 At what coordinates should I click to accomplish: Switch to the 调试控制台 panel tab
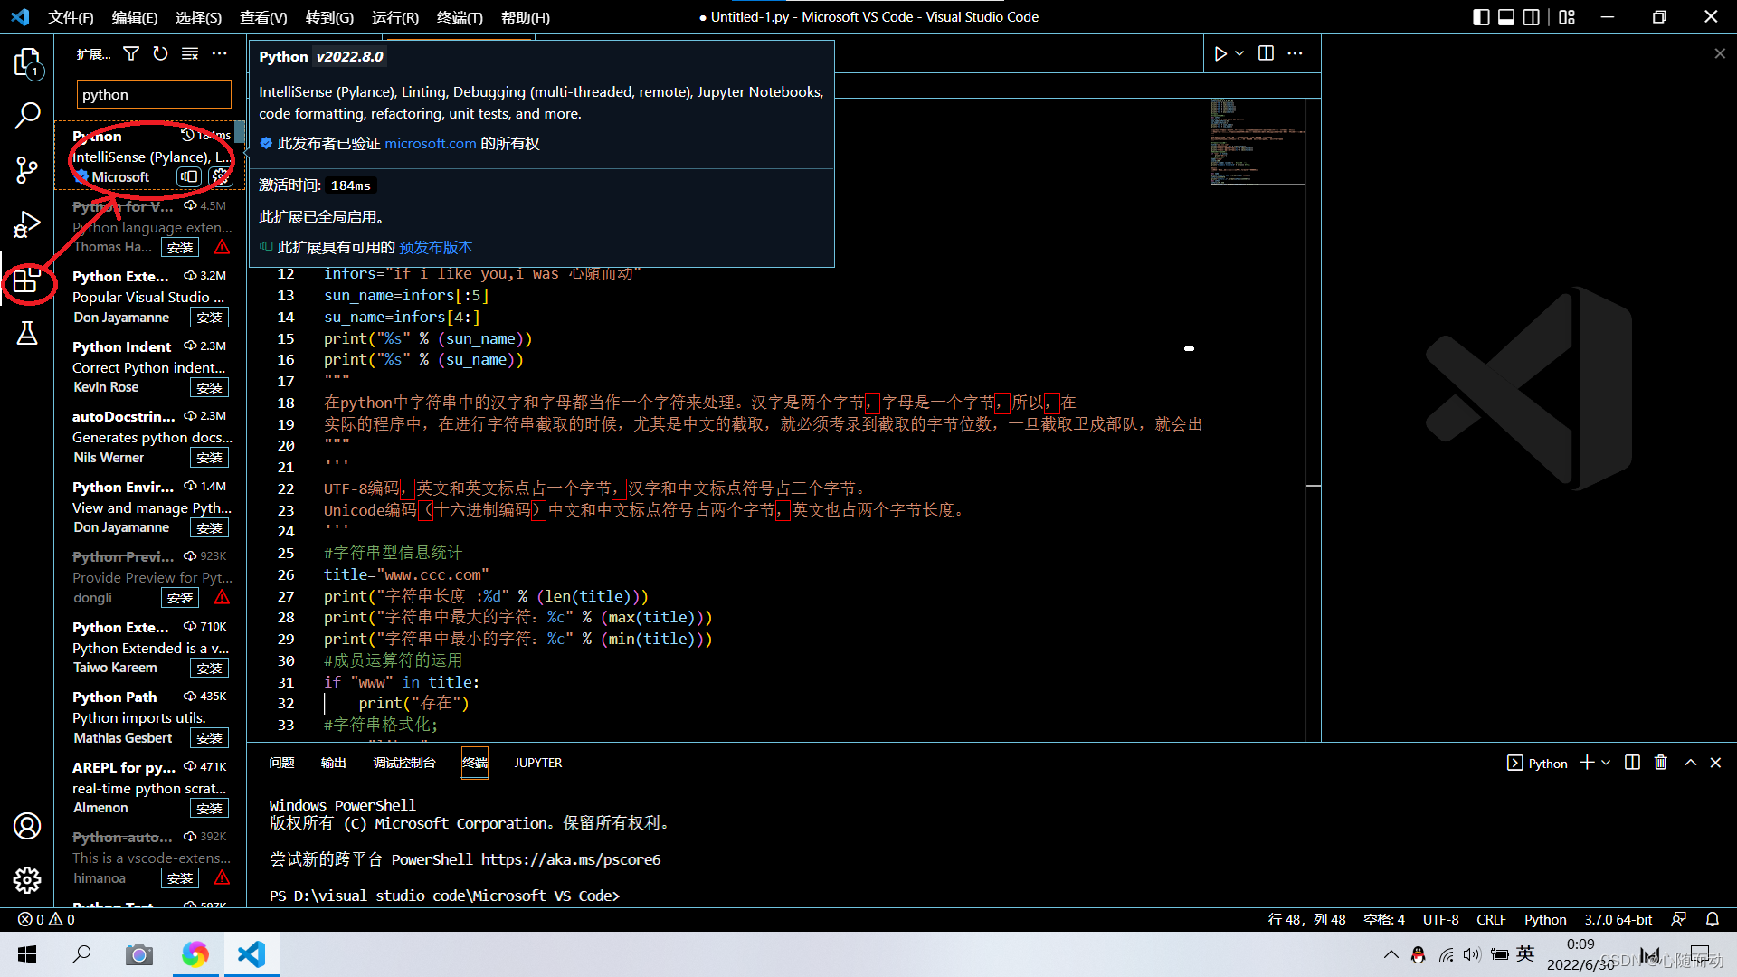[404, 763]
